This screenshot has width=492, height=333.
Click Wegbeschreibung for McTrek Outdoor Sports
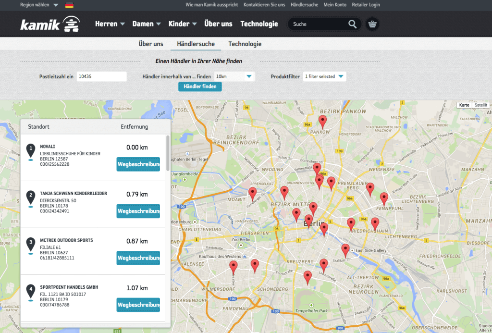pos(138,258)
